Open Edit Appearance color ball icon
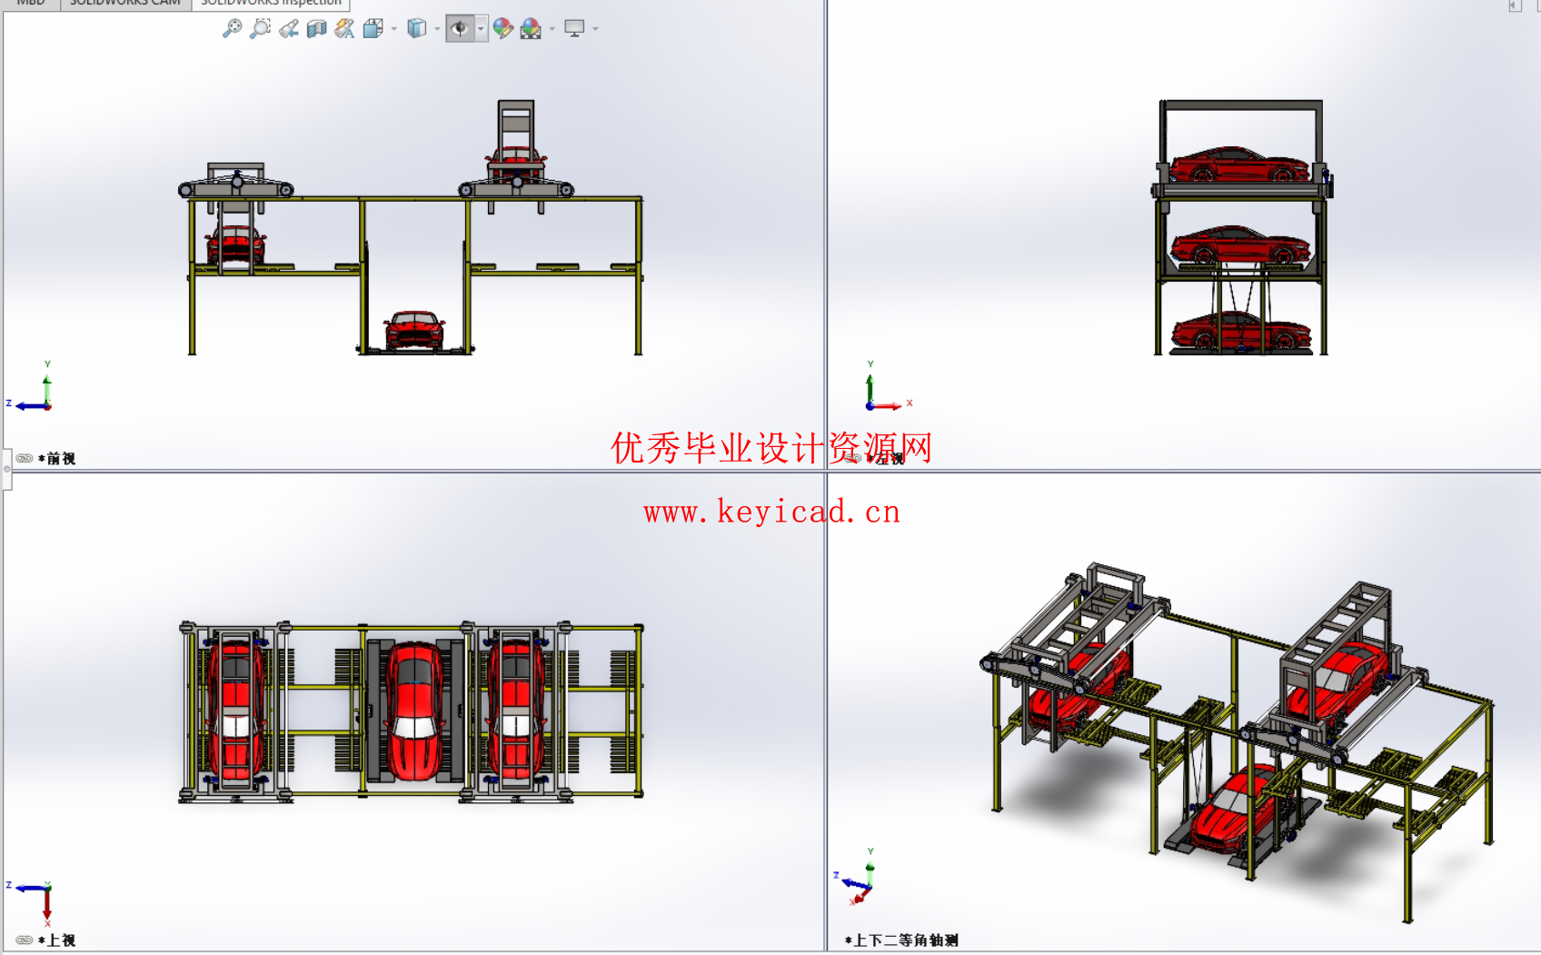 [502, 29]
